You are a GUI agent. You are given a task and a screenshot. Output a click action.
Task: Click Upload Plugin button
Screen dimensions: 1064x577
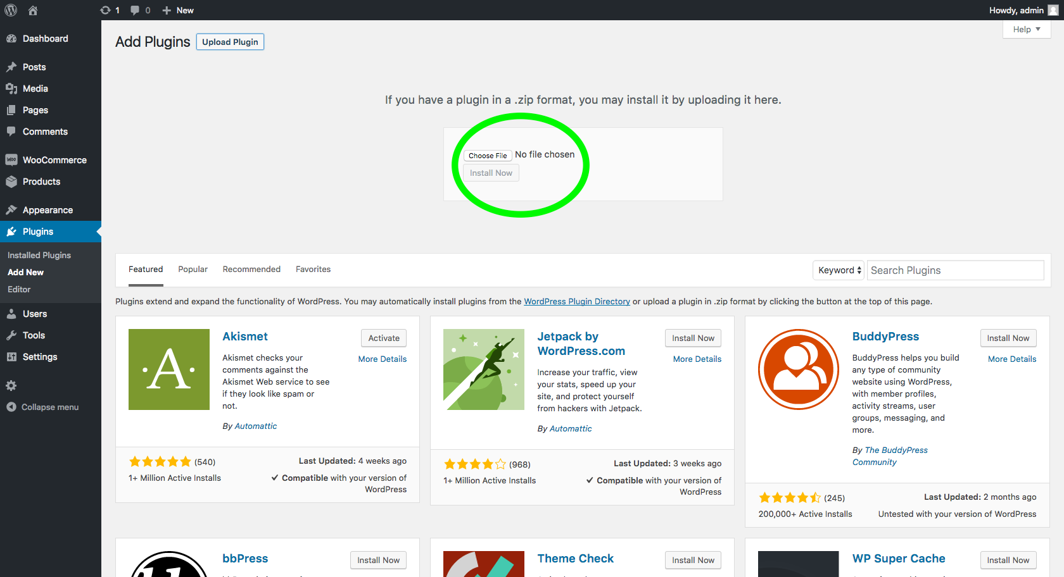click(230, 42)
